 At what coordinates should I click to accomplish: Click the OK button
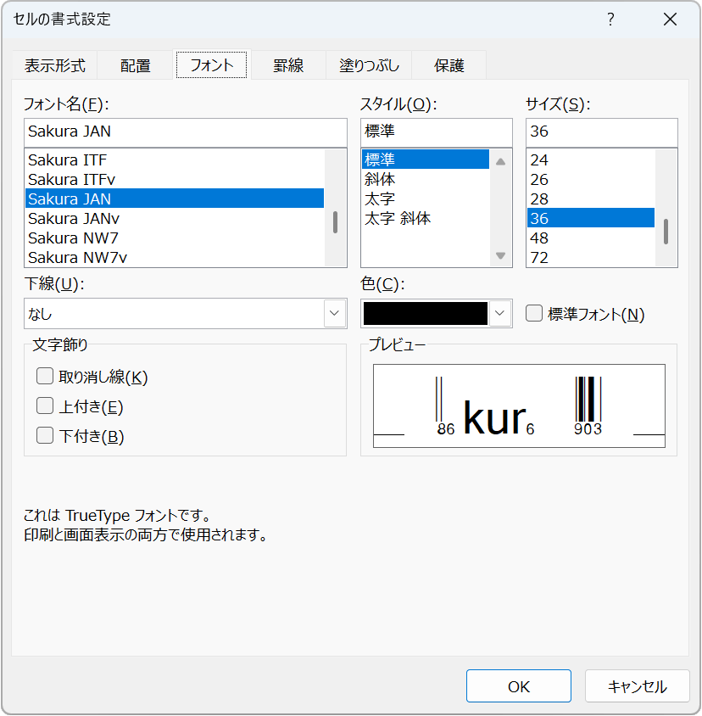518,685
